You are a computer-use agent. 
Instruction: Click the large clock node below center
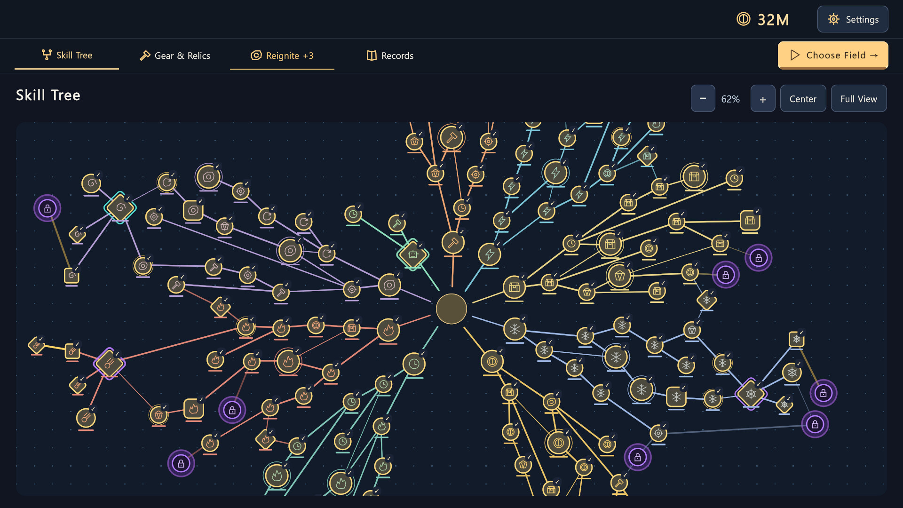[x=414, y=364]
